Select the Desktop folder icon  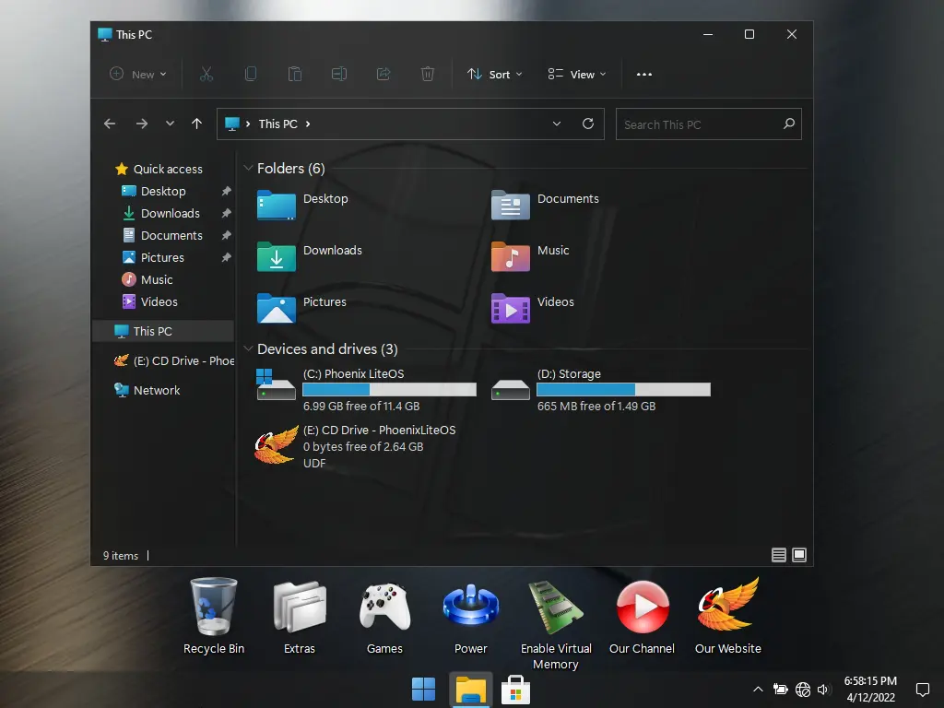[277, 206]
